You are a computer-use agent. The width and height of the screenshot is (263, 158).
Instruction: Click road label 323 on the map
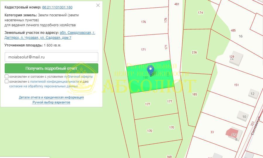(x=252, y=124)
